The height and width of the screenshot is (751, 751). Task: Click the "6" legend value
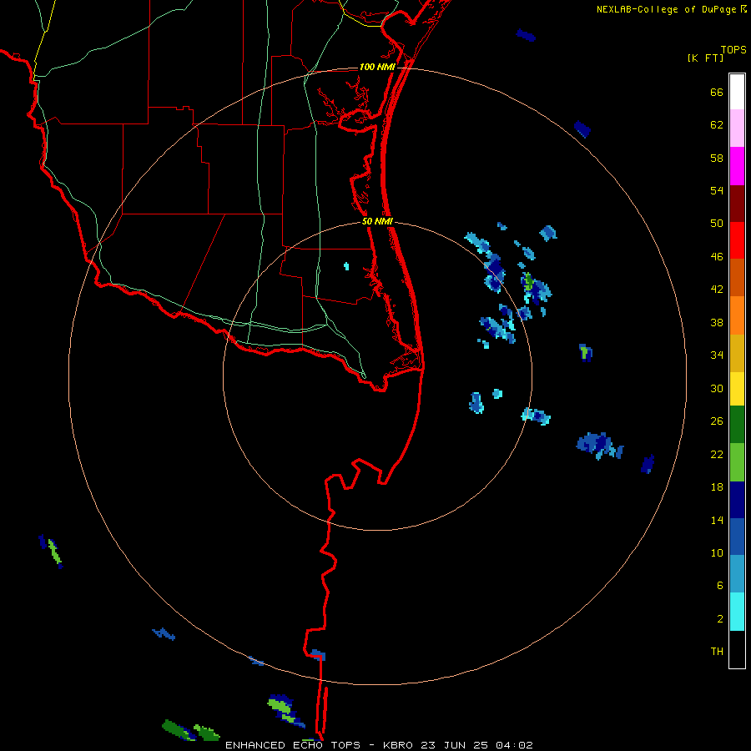click(x=720, y=586)
